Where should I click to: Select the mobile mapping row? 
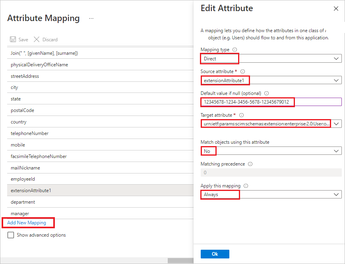tap(100, 145)
